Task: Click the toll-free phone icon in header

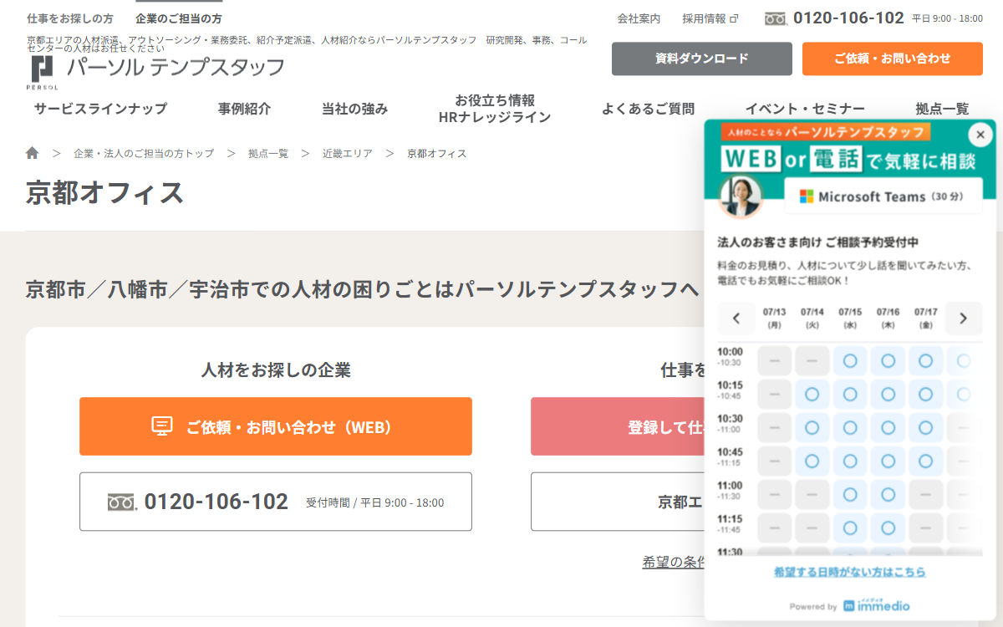Action: click(x=776, y=18)
